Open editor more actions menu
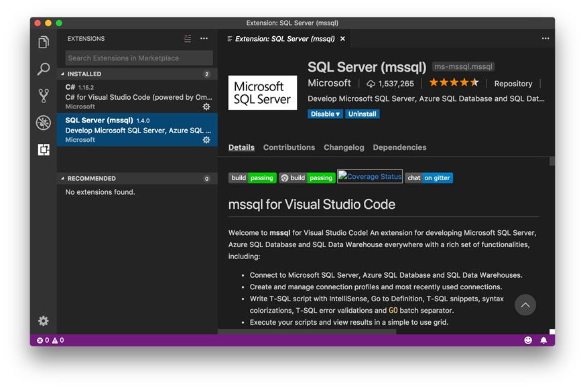 click(x=545, y=38)
